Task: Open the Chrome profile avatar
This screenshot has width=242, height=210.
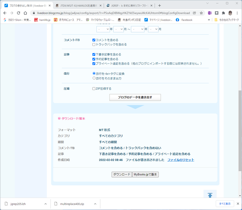Action: click(x=230, y=13)
